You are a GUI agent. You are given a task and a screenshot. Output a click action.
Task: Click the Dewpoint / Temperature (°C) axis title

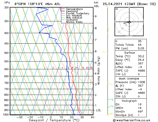(x=54, y=120)
